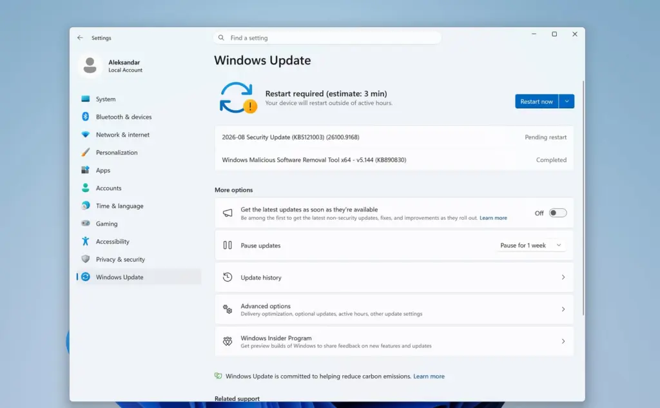Image resolution: width=660 pixels, height=408 pixels.
Task: Click the Accessibility figure icon
Action: (86, 241)
